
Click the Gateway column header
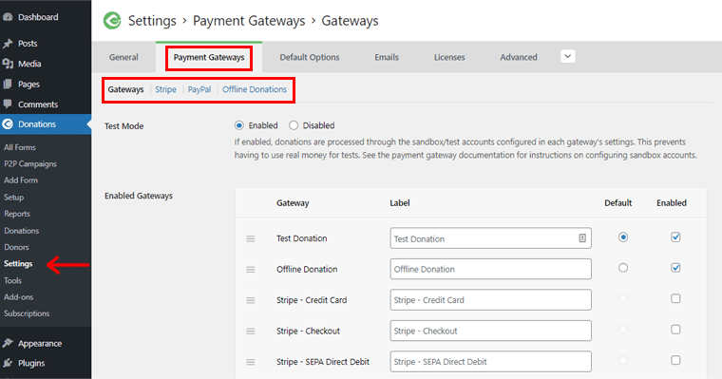point(293,203)
